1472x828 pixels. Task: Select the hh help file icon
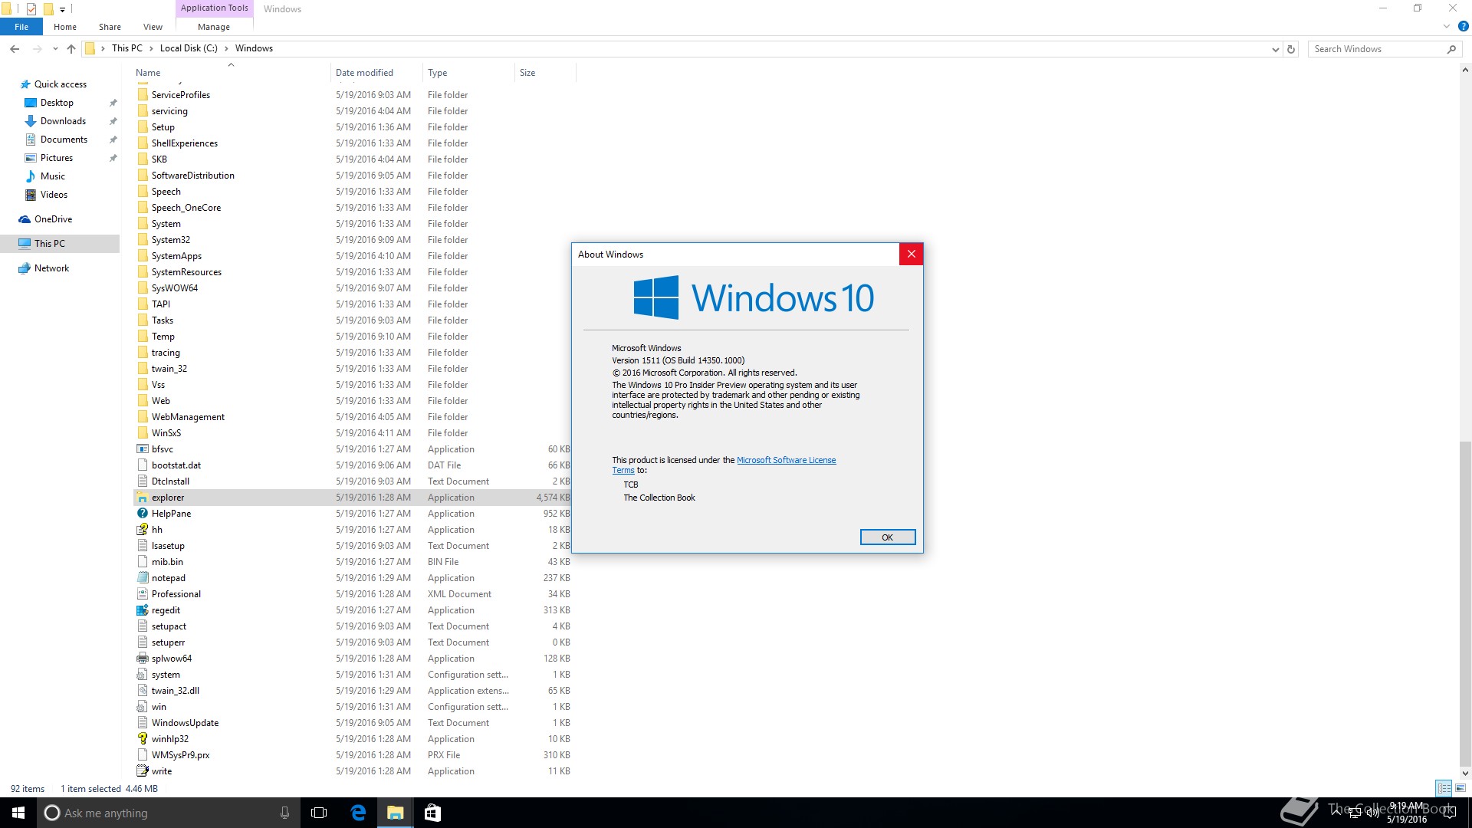142,530
